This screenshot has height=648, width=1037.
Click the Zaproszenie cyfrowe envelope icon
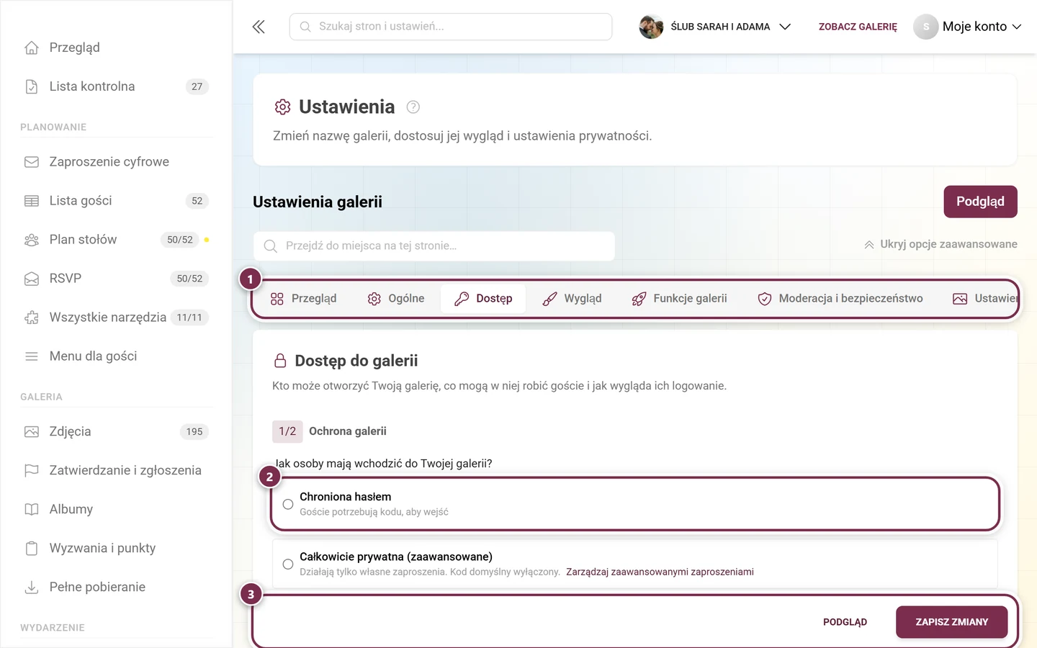(32, 162)
